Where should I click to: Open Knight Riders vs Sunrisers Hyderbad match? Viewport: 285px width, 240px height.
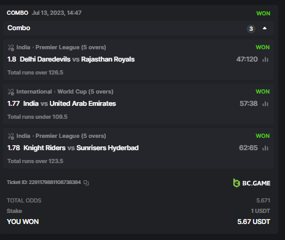point(81,148)
